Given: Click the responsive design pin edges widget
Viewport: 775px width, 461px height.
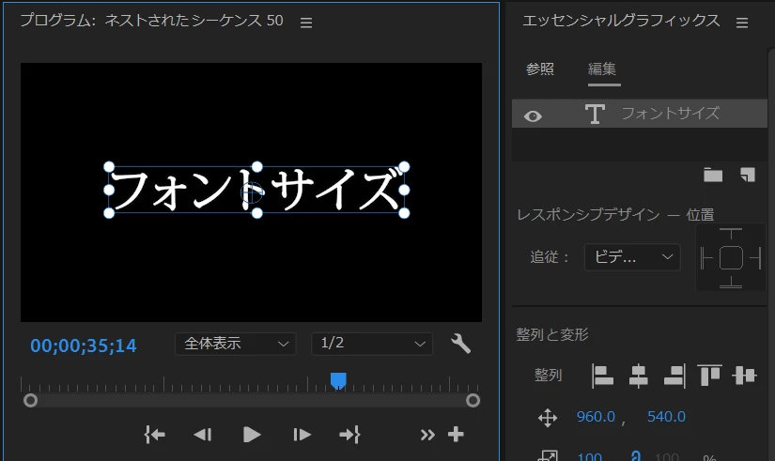Looking at the screenshot, I should pyautogui.click(x=731, y=257).
